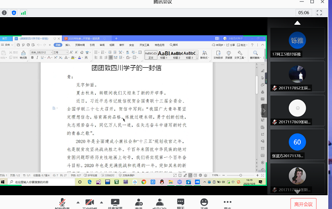Select center alignment in WPS
The image size is (332, 209).
coord(101,57)
